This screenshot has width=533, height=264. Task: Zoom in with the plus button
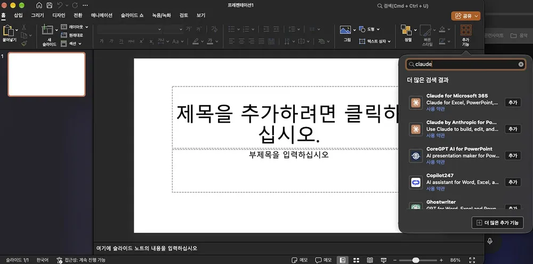[x=441, y=260]
